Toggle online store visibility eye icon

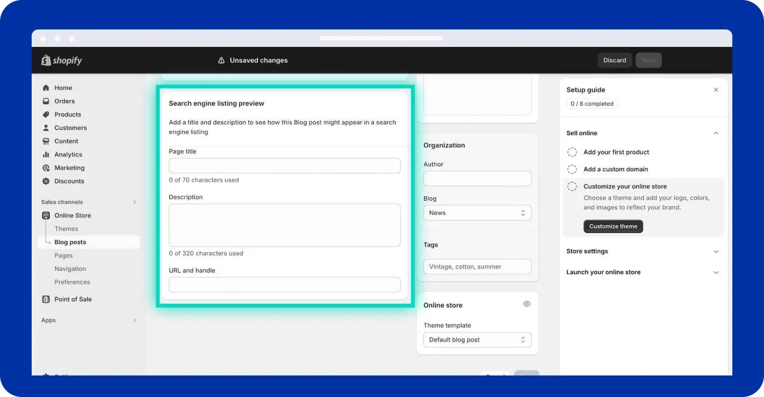(527, 304)
